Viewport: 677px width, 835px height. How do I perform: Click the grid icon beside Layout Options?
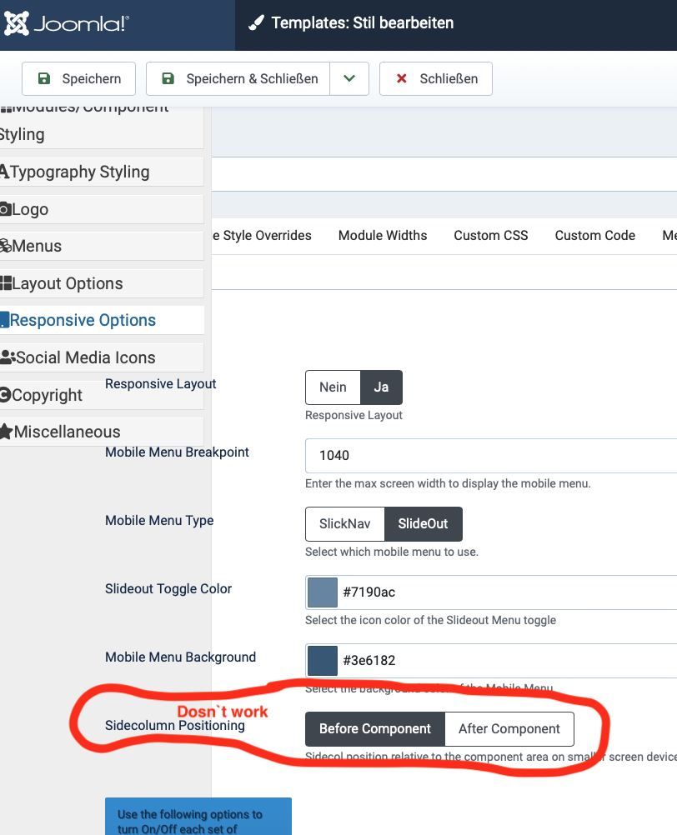click(x=6, y=283)
